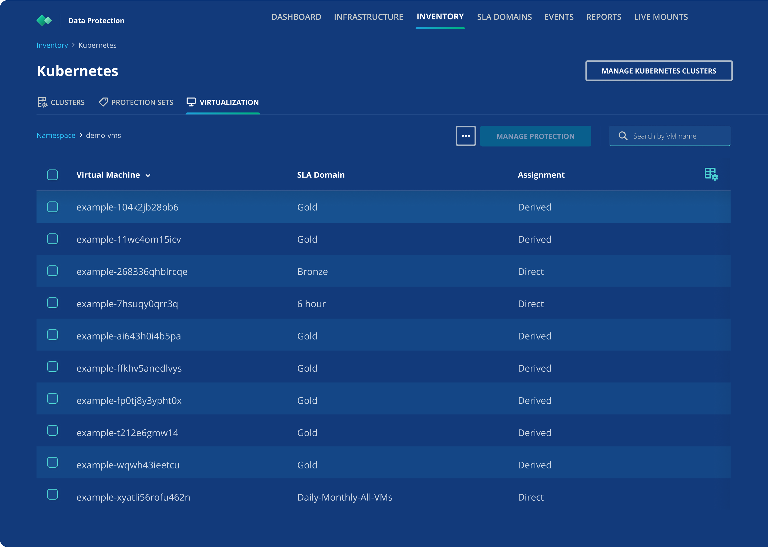This screenshot has width=768, height=547.
Task: Open VM example-ai643h0i4b5pa
Action: coord(128,336)
